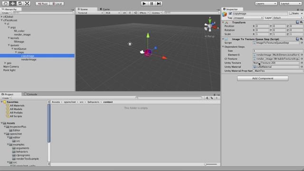This screenshot has height=171, width=304.
Task: Select the Move tool in toolbar
Action: click(13, 3)
